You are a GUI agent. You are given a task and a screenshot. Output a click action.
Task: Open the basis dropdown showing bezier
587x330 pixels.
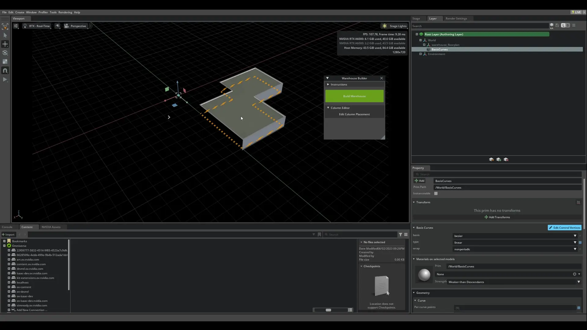point(515,236)
